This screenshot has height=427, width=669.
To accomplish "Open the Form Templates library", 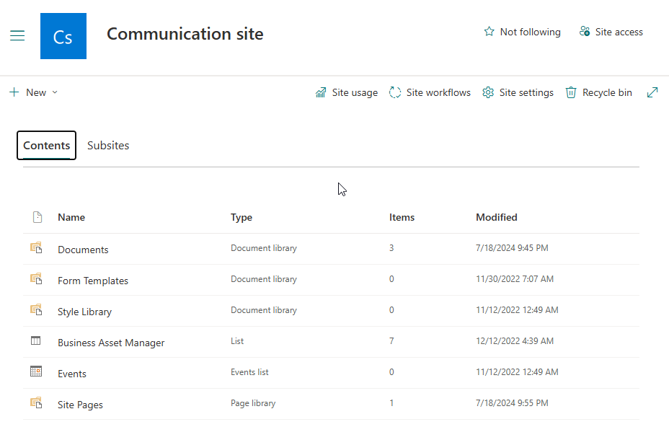I will pyautogui.click(x=93, y=281).
